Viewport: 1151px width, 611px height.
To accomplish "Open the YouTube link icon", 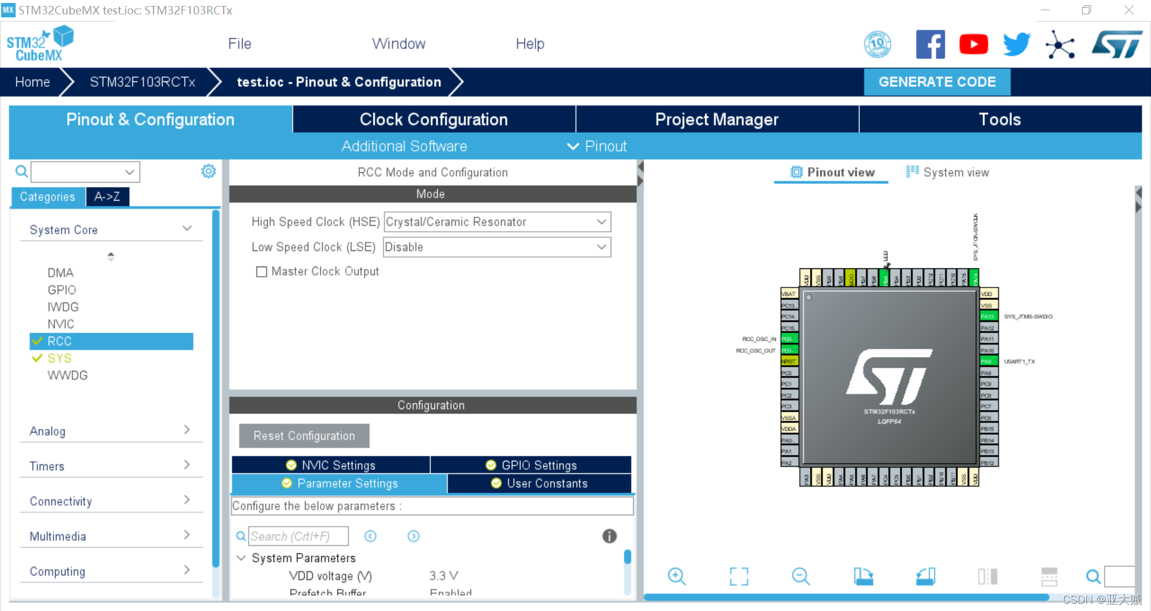I will 974,44.
